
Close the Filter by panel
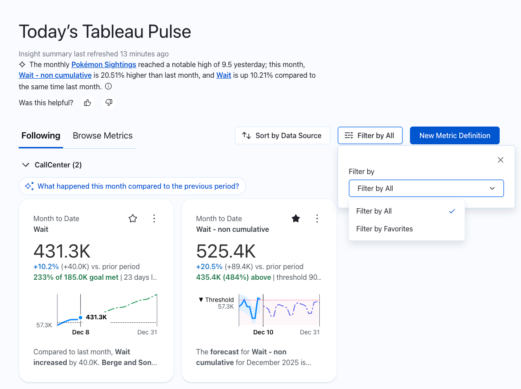[501, 160]
